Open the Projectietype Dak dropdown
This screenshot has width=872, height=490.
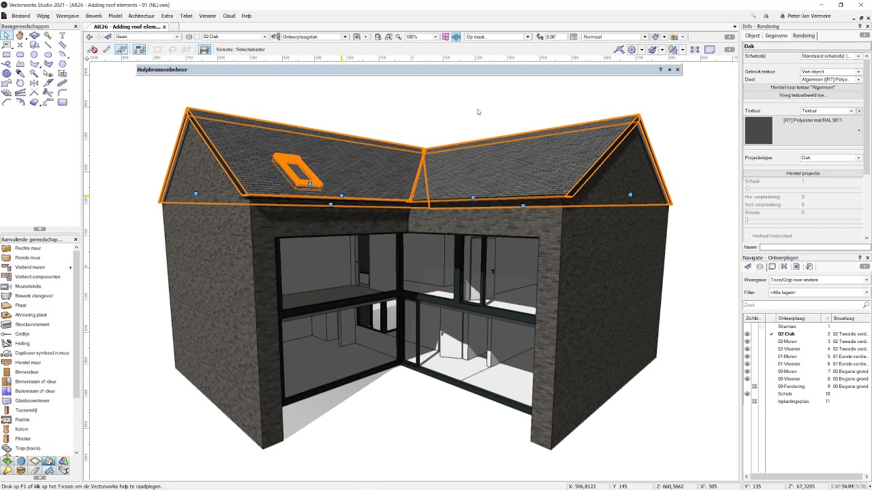click(831, 158)
